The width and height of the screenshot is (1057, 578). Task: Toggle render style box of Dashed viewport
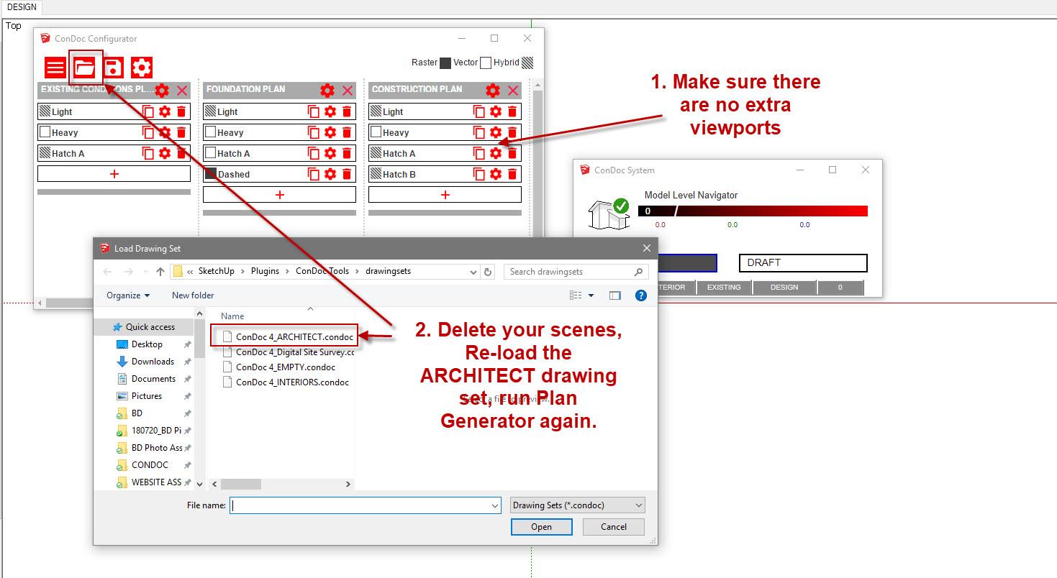[211, 174]
